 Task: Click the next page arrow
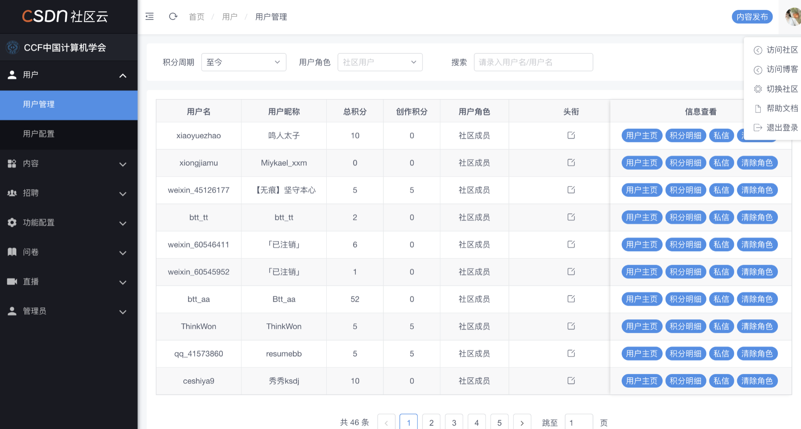point(522,422)
